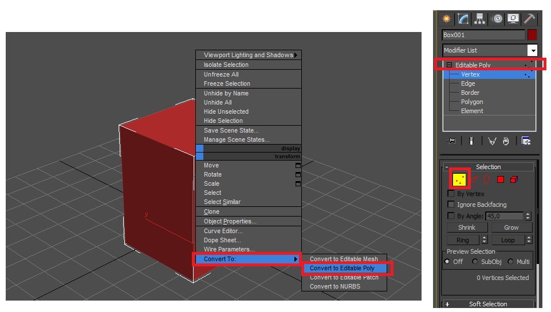Click the Ring button

click(463, 240)
